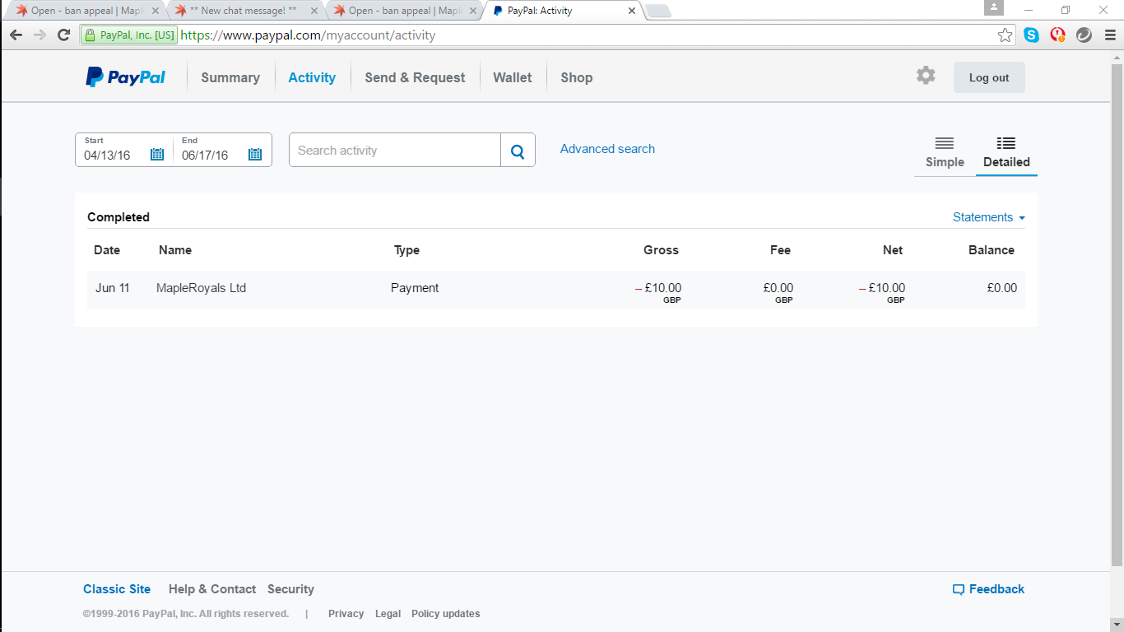This screenshot has height=632, width=1124.
Task: Open the Security footer link
Action: (290, 589)
